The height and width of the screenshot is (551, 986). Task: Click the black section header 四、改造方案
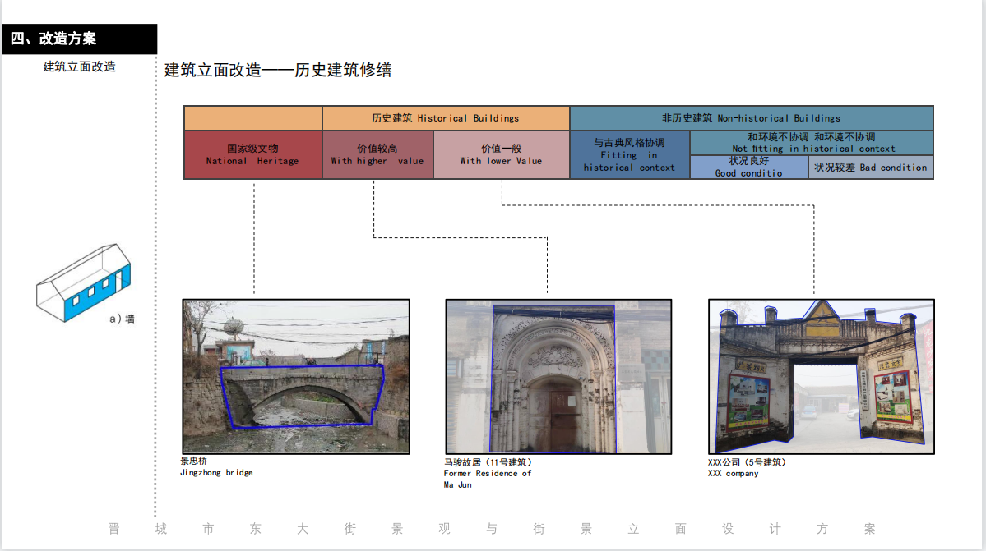click(79, 39)
